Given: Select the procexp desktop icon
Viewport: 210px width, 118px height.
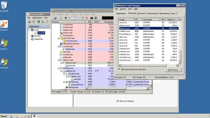Looking at the screenshot, I should [x=4, y=45].
